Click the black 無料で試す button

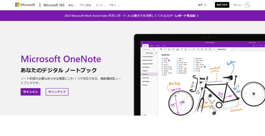point(222,5)
